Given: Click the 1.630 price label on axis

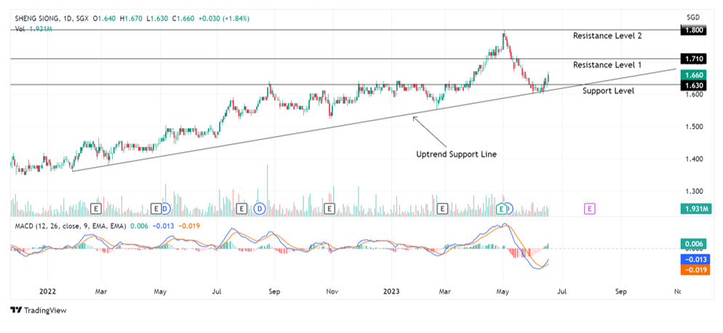Looking at the screenshot, I should click(x=694, y=85).
